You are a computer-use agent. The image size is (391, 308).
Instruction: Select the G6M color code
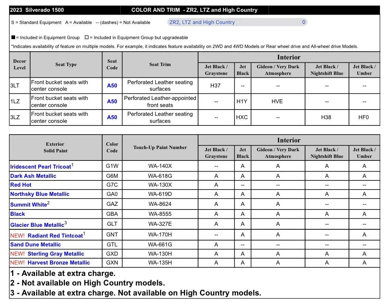[x=112, y=176]
